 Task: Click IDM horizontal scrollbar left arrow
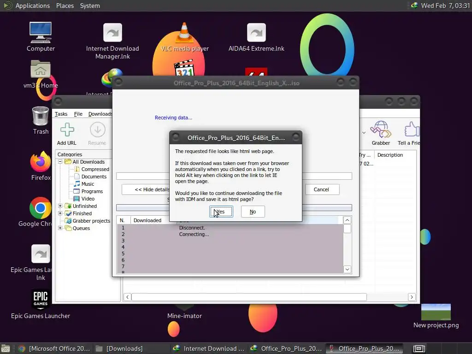click(x=127, y=297)
